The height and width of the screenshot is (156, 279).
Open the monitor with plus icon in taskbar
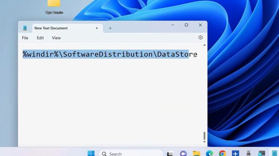(262, 153)
